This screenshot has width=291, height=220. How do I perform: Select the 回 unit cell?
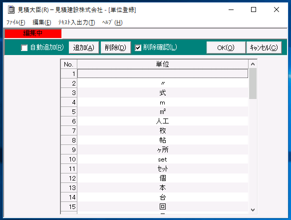[x=163, y=206]
